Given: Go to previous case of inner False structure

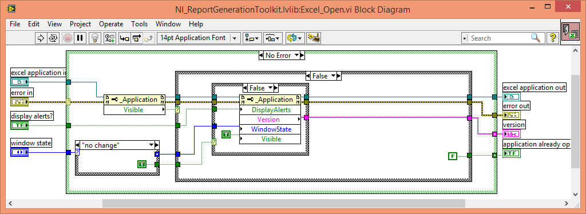Looking at the screenshot, I should pyautogui.click(x=245, y=88).
